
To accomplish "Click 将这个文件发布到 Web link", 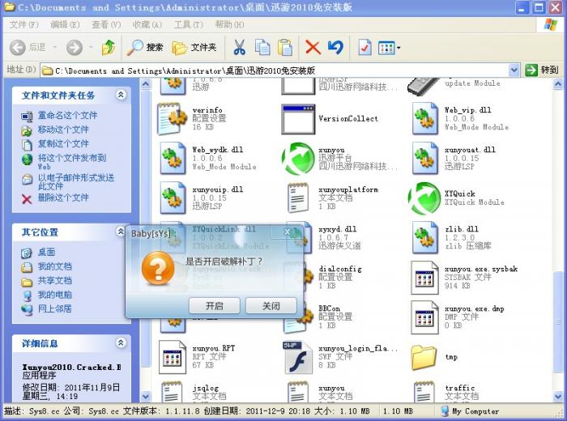I will (72, 162).
